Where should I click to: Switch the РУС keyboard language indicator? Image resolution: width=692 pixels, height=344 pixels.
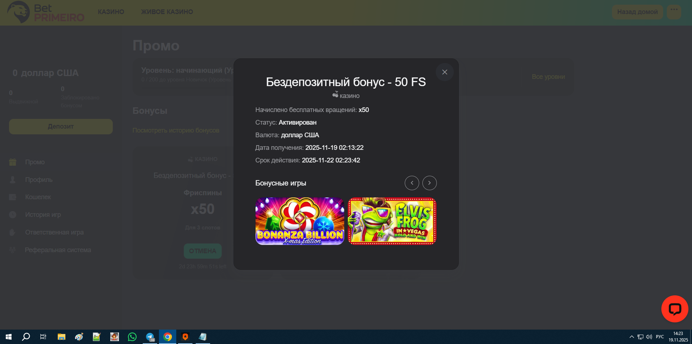660,337
